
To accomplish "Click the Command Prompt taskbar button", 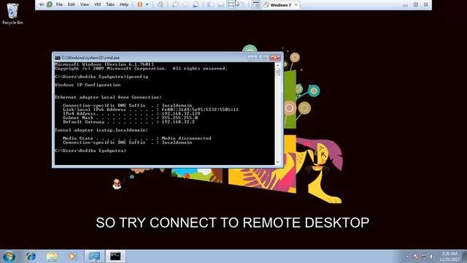I will [x=115, y=256].
